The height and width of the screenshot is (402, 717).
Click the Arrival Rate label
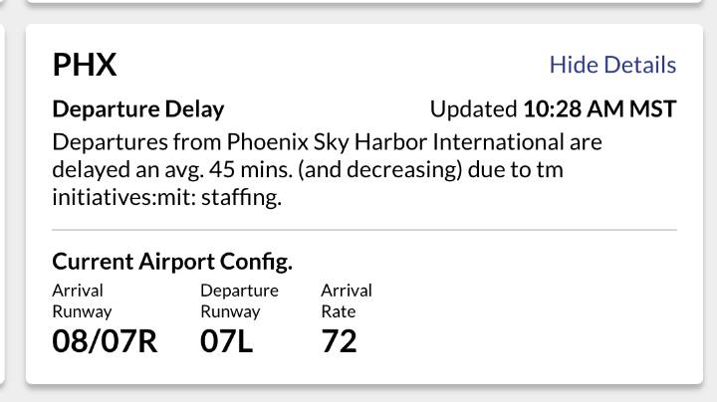[x=346, y=301]
